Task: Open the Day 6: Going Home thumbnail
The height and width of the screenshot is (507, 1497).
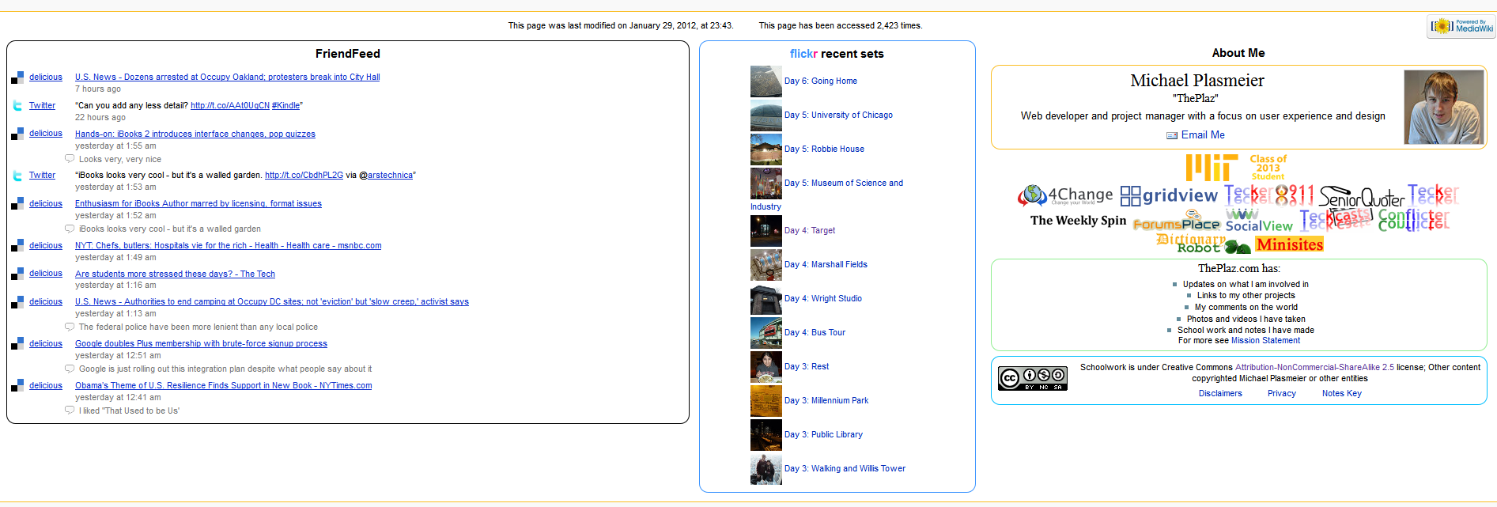Action: pos(766,81)
